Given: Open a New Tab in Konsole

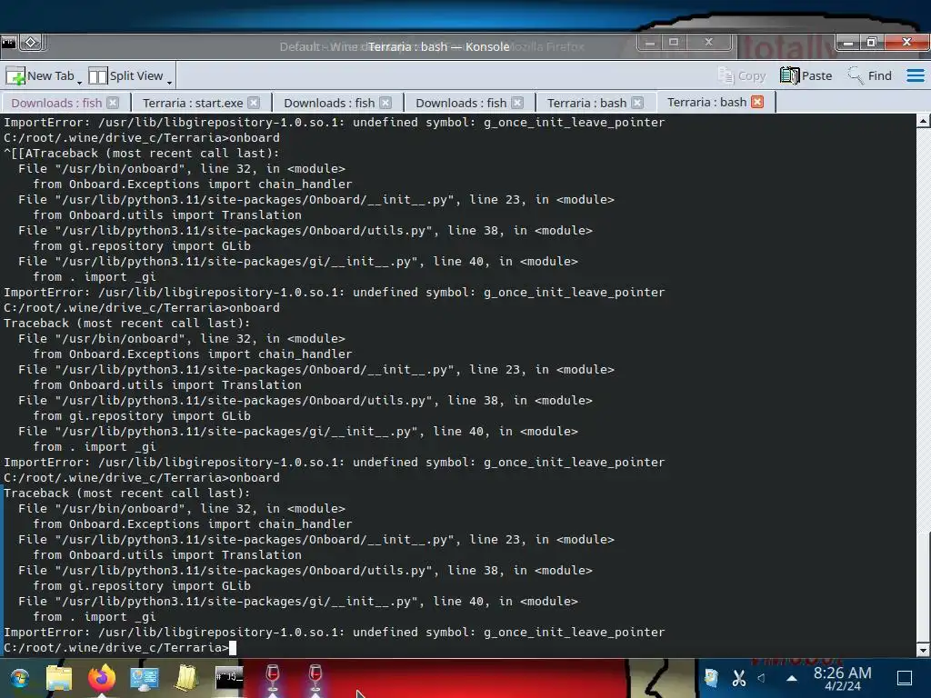Looking at the screenshot, I should click(40, 76).
